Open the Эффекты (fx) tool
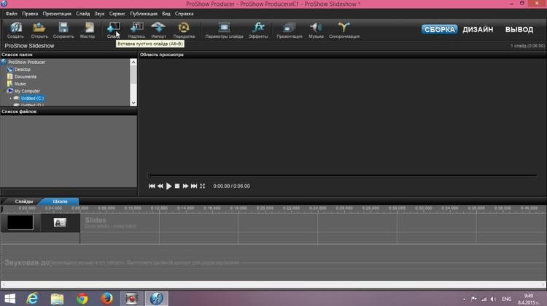The width and height of the screenshot is (547, 306). [x=258, y=30]
